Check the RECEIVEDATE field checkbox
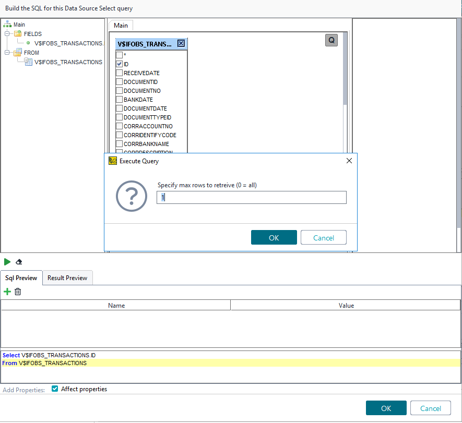Screen dimensions: 462x423 point(120,73)
